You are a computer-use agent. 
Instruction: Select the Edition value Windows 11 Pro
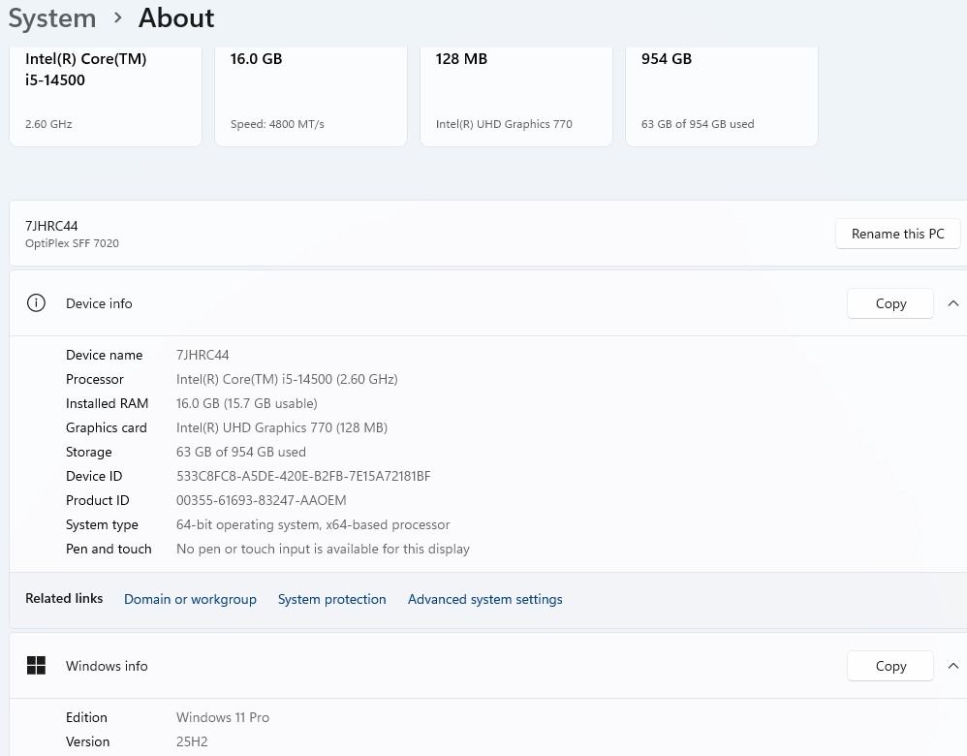(x=223, y=717)
